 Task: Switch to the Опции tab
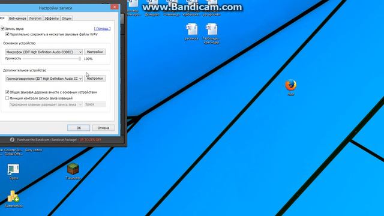67,19
